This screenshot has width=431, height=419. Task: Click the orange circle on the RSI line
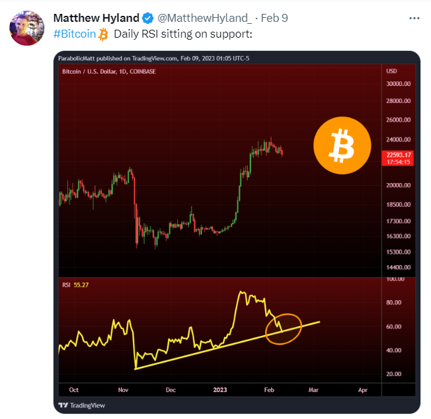pos(283,327)
